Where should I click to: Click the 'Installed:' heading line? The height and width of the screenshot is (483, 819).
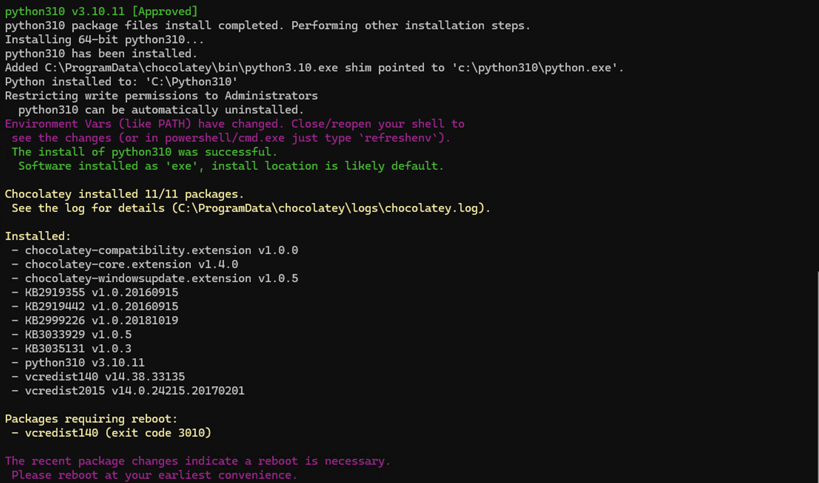pyautogui.click(x=38, y=236)
